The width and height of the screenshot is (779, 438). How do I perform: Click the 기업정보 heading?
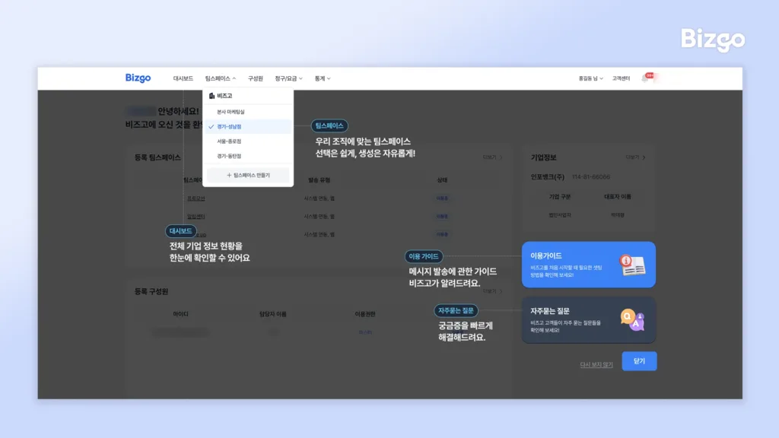543,157
